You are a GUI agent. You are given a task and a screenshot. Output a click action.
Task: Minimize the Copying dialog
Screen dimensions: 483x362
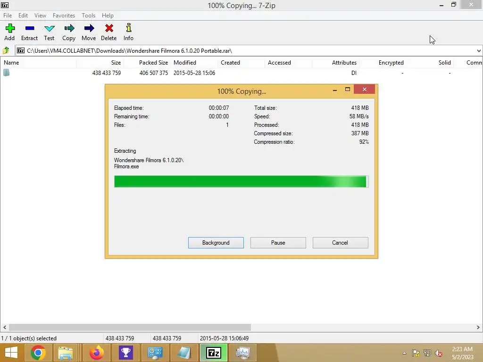(x=335, y=90)
